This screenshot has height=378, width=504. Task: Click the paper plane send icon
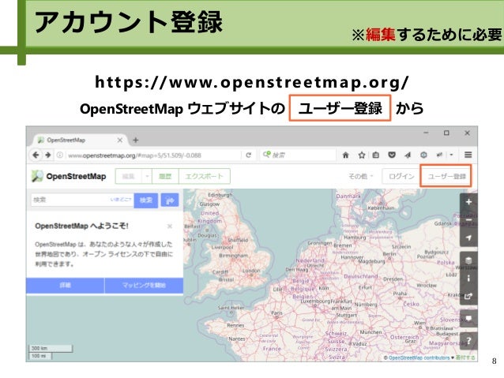pyautogui.click(x=408, y=155)
